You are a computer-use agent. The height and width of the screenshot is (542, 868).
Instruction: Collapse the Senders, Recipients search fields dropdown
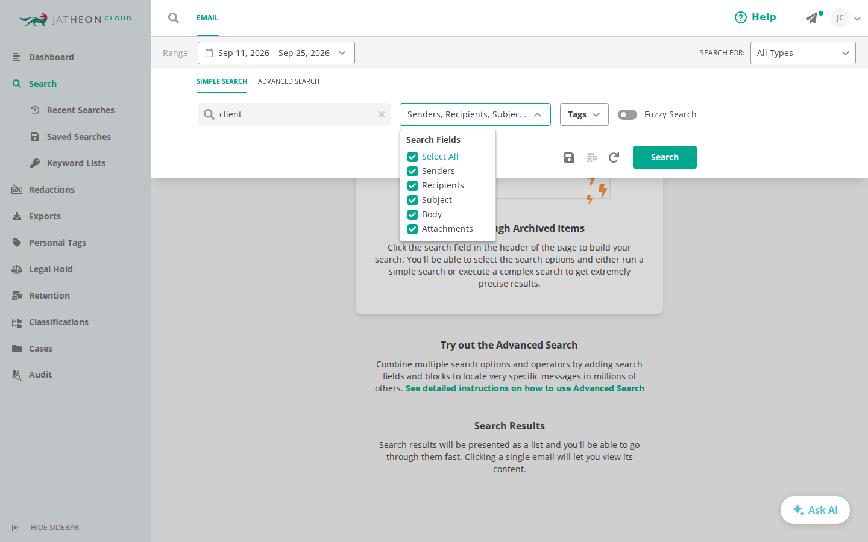(x=475, y=114)
